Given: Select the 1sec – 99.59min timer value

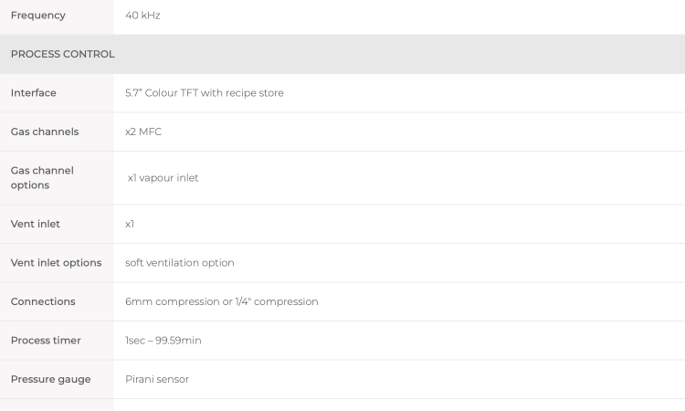Looking at the screenshot, I should tap(163, 341).
